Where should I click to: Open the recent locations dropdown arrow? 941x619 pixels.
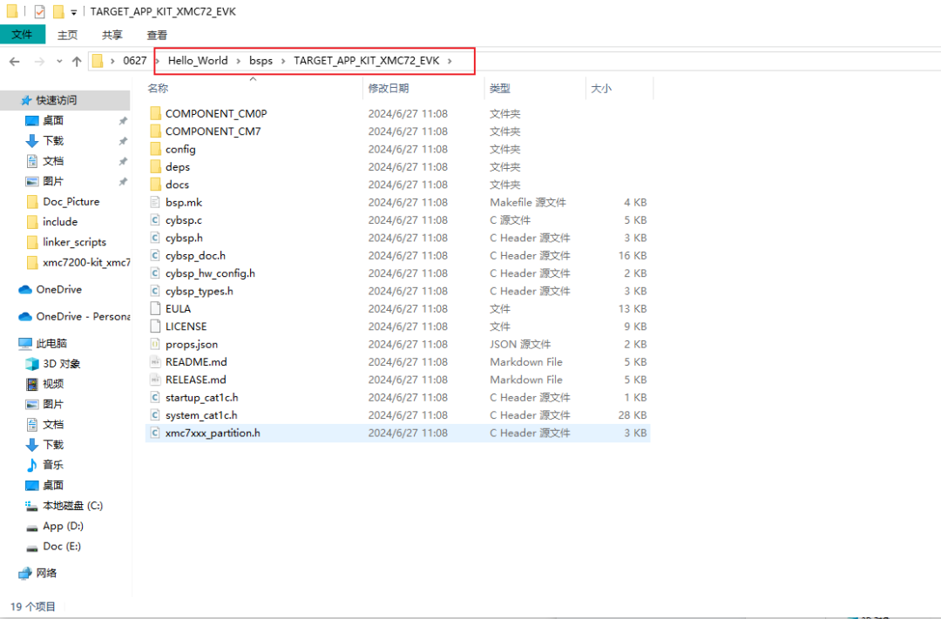pos(58,61)
